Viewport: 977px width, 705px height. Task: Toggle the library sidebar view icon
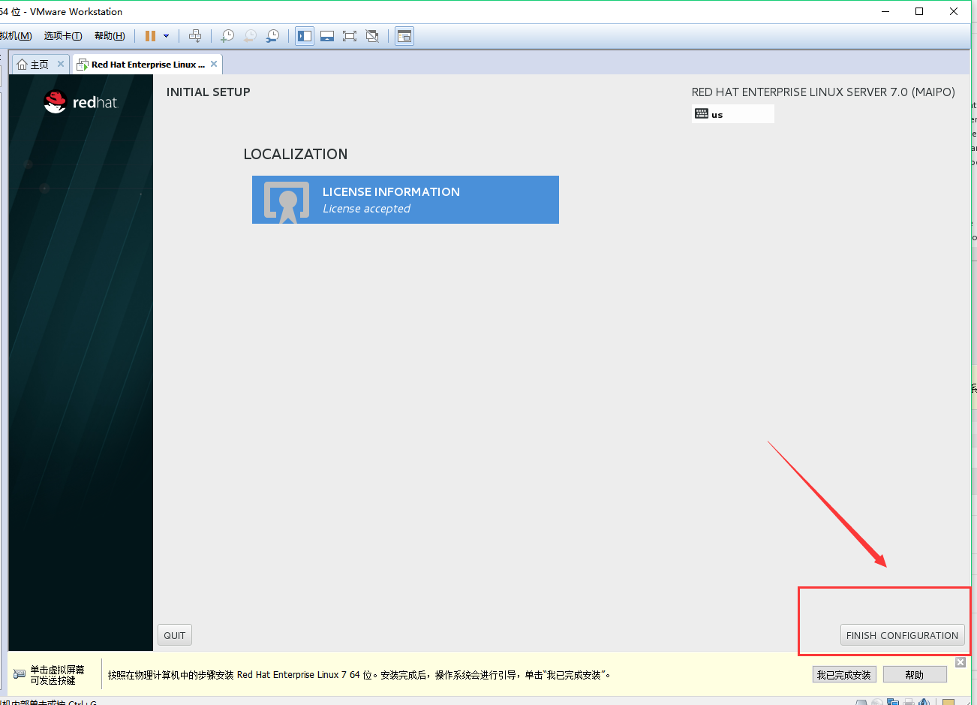pos(305,36)
